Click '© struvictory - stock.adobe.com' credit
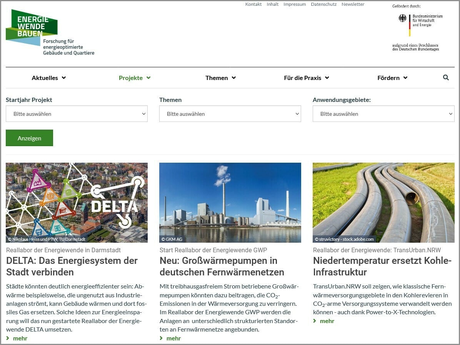Screen dimensions: 460x345 (x=344, y=239)
